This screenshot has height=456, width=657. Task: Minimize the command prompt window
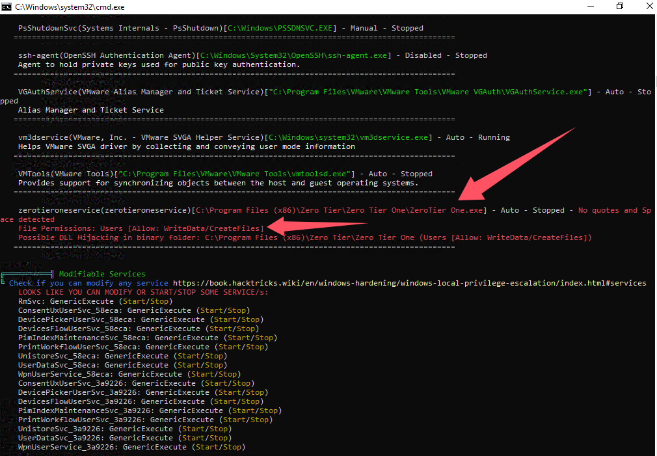point(589,7)
